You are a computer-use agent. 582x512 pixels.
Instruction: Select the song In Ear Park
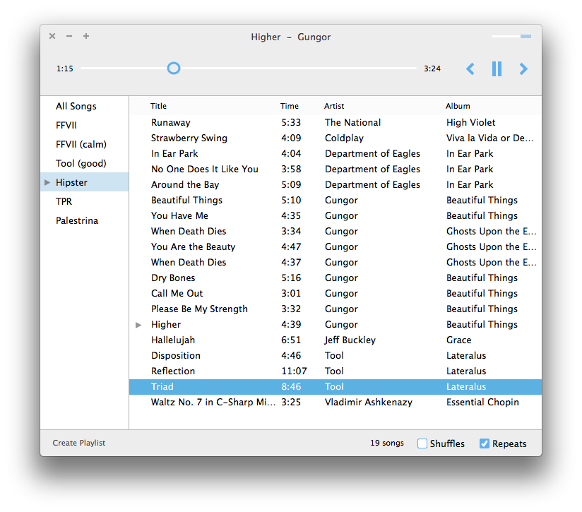tap(335, 154)
